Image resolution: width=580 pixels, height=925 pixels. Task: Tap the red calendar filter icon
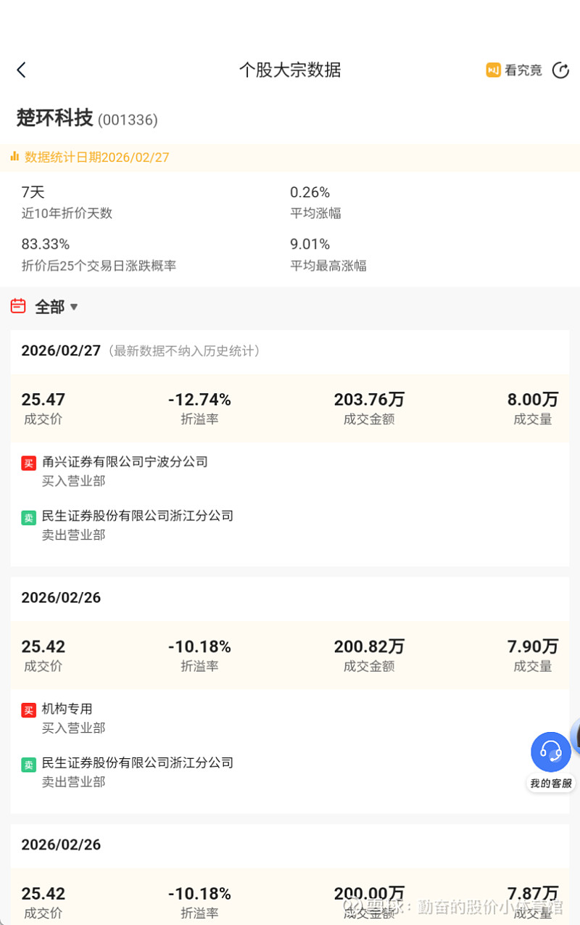pos(18,306)
